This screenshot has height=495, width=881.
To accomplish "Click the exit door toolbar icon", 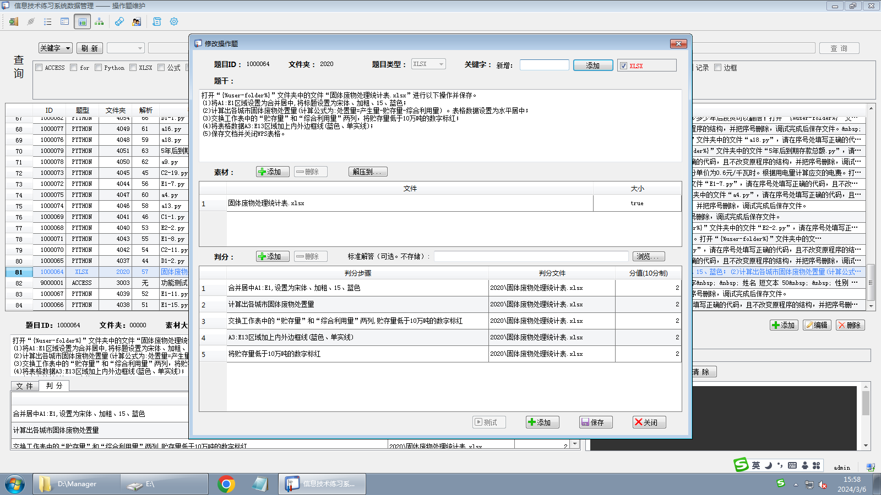I will pyautogui.click(x=14, y=21).
